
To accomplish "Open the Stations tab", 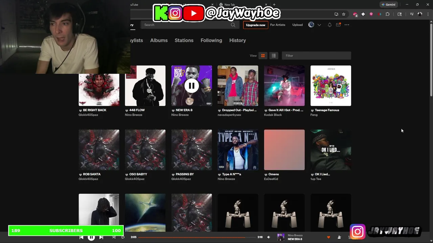I will [x=184, y=40].
